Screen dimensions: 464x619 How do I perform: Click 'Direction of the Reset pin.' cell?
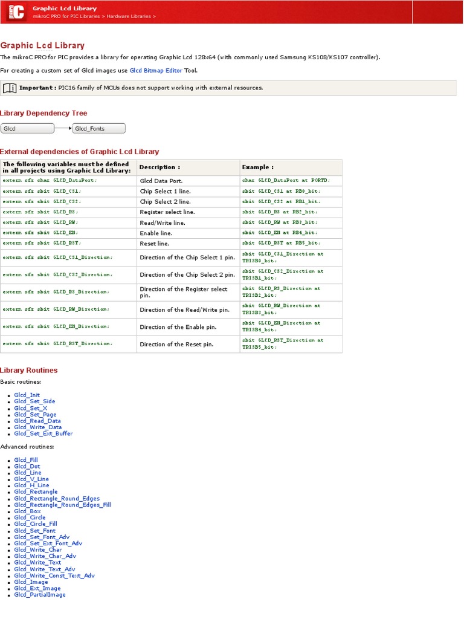(x=188, y=345)
